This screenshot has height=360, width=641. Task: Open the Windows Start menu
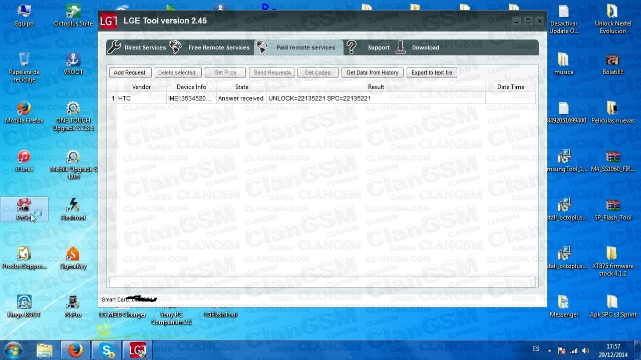tap(14, 350)
